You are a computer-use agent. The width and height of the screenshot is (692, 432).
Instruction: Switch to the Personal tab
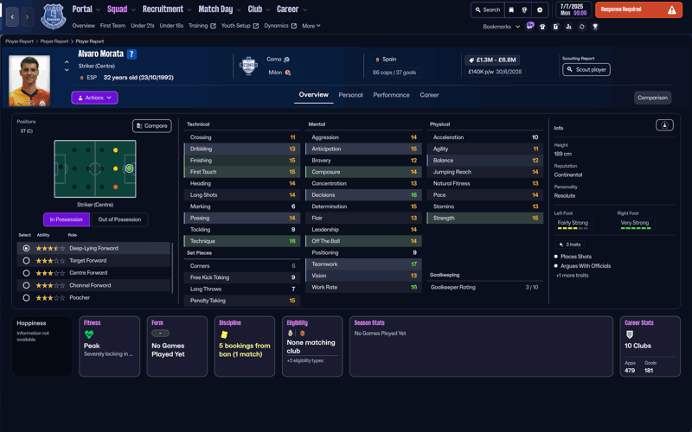pos(350,95)
